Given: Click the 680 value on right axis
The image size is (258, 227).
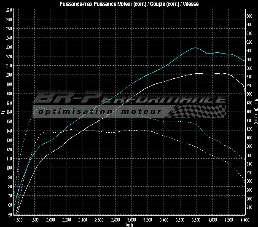Looking at the screenshot, I should (250, 16).
